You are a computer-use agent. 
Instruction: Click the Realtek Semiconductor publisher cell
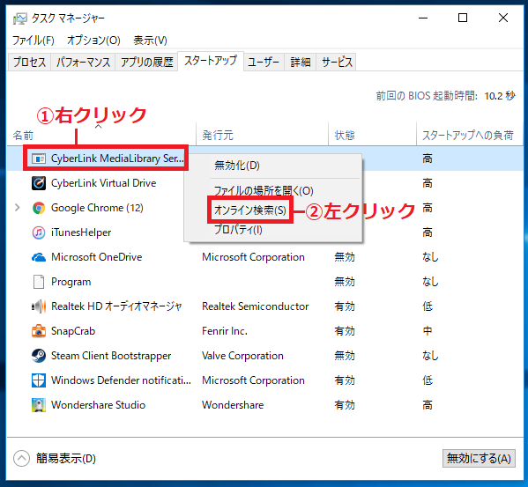256,306
